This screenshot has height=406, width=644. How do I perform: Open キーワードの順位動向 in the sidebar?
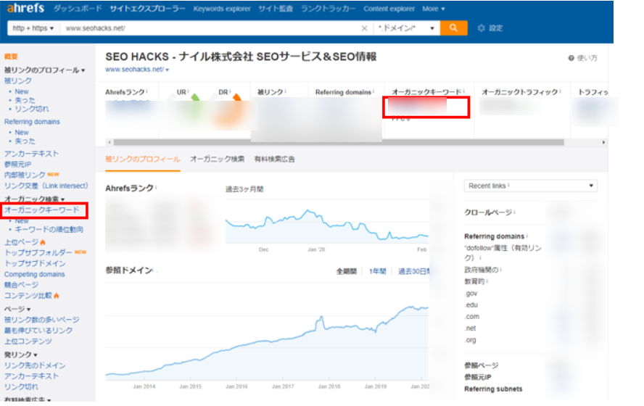coord(49,229)
